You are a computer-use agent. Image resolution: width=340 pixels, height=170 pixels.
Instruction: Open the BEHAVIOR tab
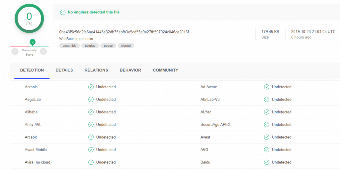pyautogui.click(x=130, y=70)
